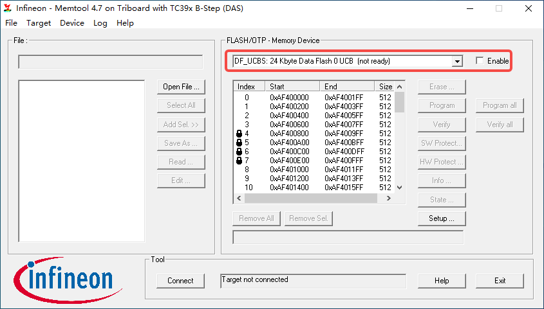Click the Open File ... button
Image resolution: width=544 pixels, height=309 pixels.
pyautogui.click(x=181, y=87)
